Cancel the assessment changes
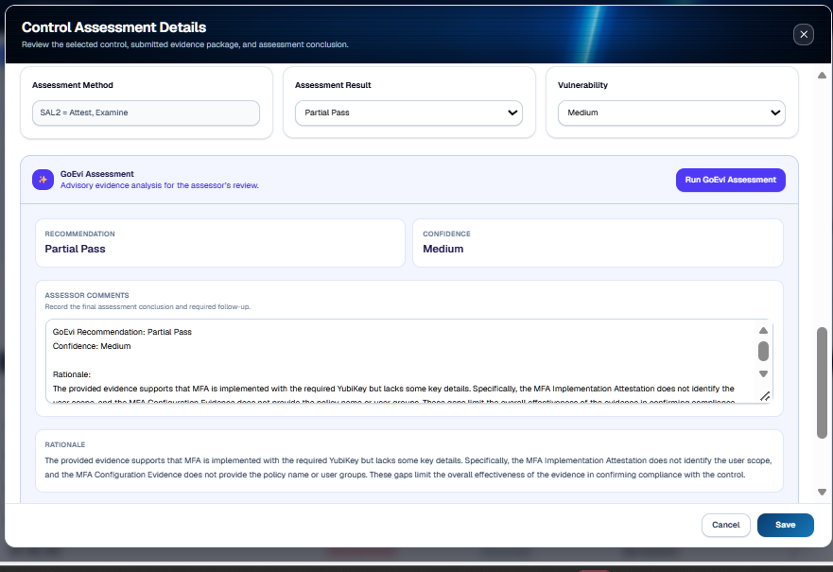 726,525
